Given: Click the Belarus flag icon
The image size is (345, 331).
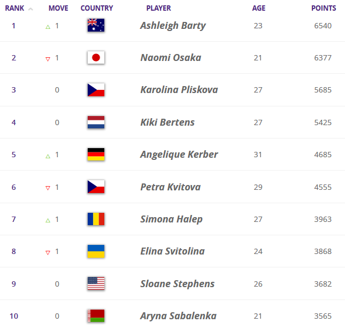Looking at the screenshot, I should 96,315.
